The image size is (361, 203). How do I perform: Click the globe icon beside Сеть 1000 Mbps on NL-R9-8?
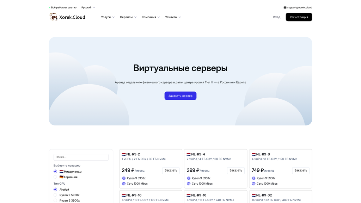click(x=253, y=184)
